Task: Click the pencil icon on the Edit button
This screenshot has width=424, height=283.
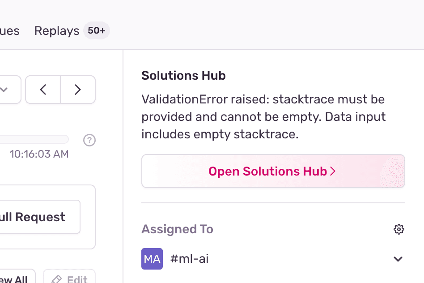Action: tap(57, 279)
